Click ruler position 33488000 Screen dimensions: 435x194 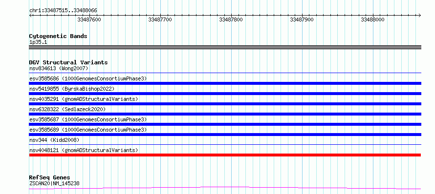tap(372, 19)
